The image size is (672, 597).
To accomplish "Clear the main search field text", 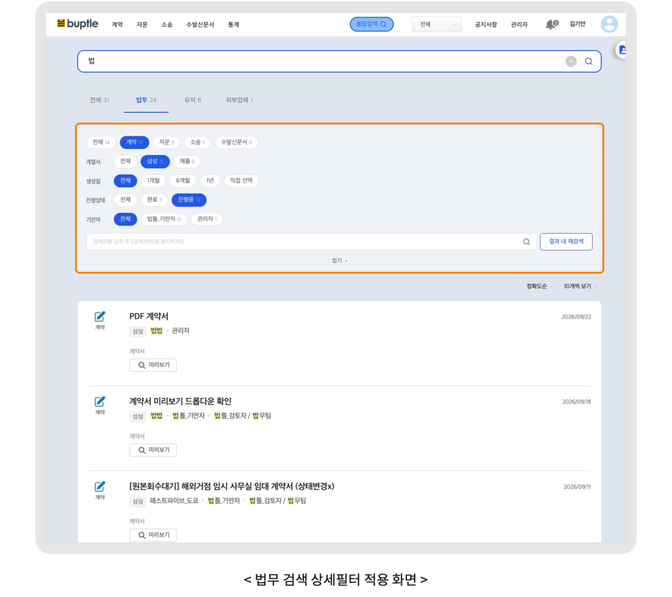I will 571,61.
